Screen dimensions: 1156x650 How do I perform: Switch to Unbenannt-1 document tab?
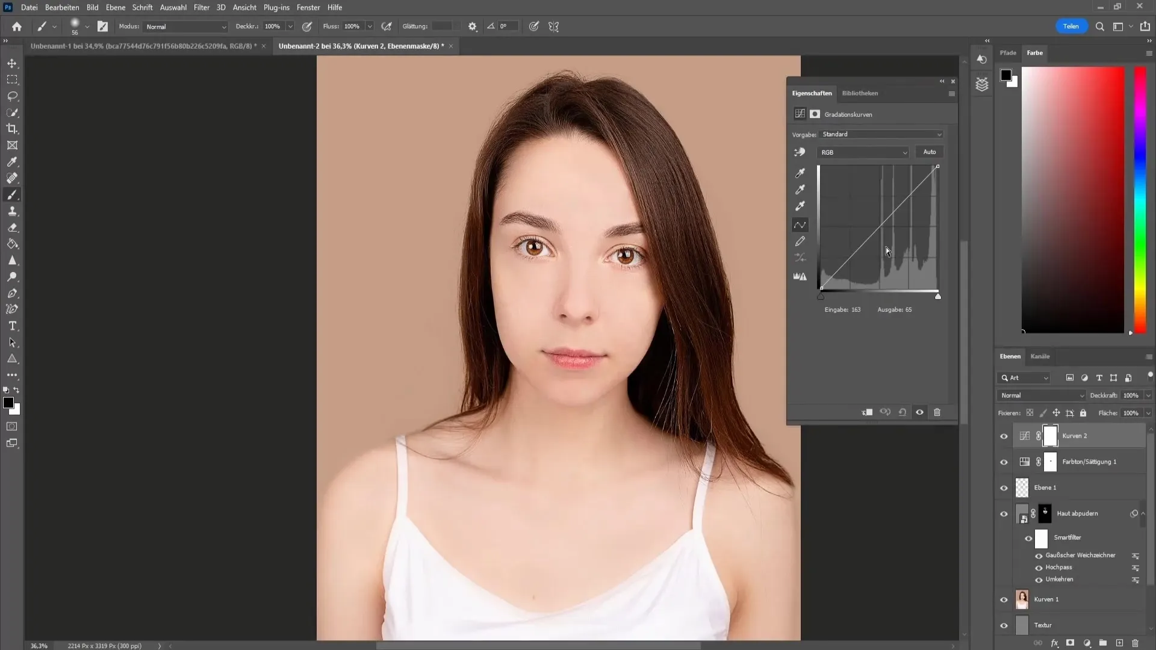143,46
